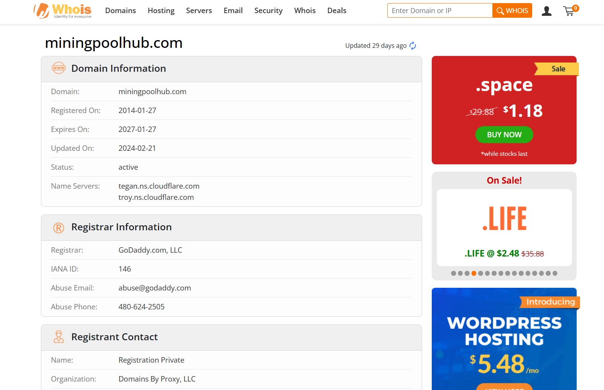This screenshot has width=604, height=390.
Task: Select the Registered On date 2014-01-27
Action: 137,110
